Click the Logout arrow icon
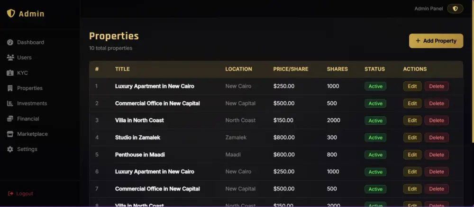Image resolution: width=474 pixels, height=207 pixels. point(11,194)
